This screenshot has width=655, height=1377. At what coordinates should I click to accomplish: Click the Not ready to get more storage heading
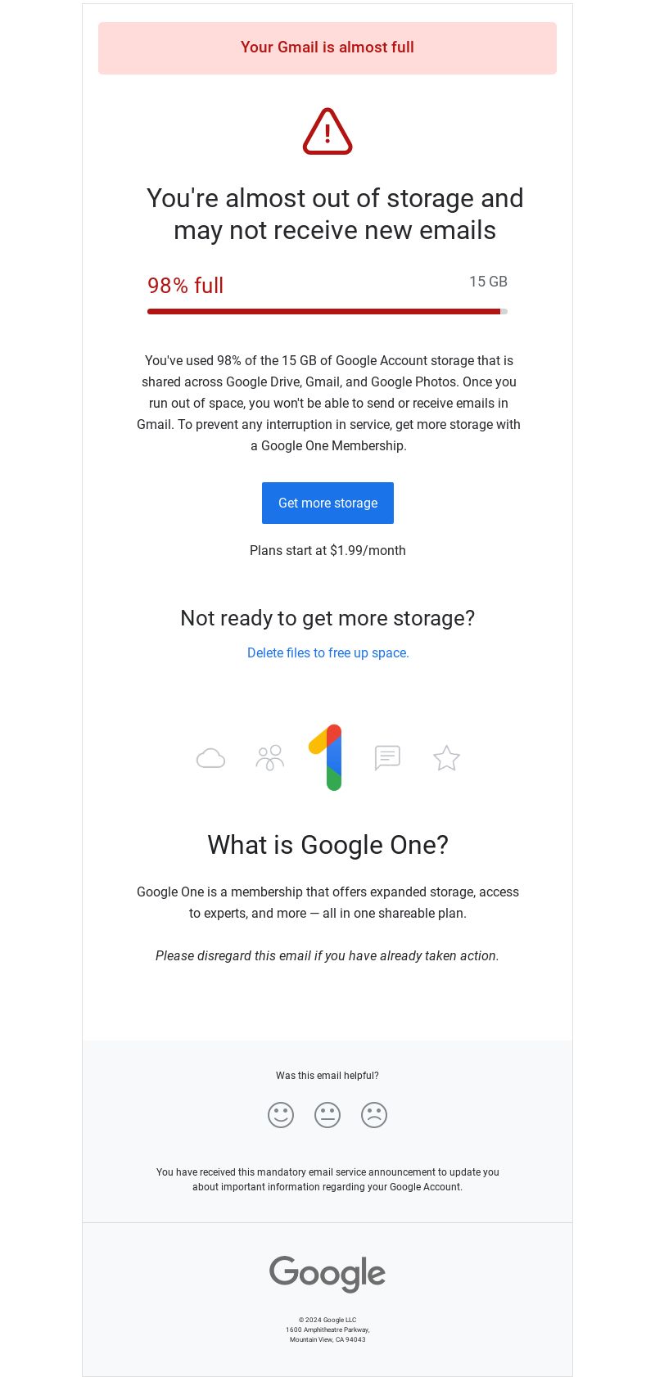click(327, 618)
